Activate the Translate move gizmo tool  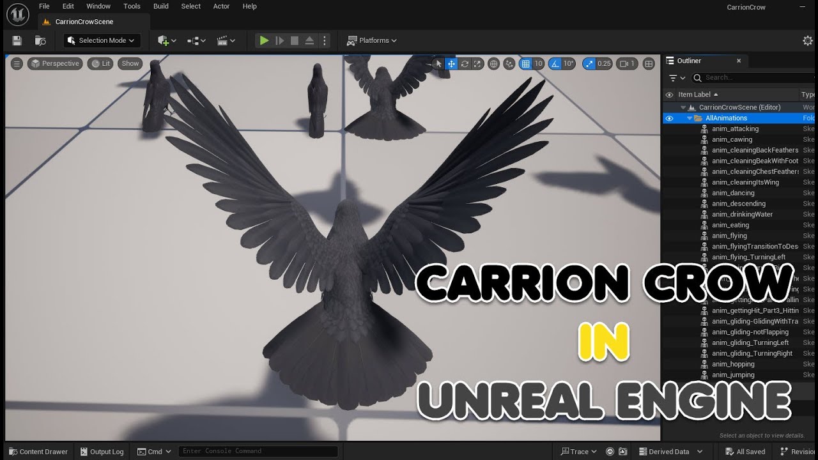(x=451, y=63)
